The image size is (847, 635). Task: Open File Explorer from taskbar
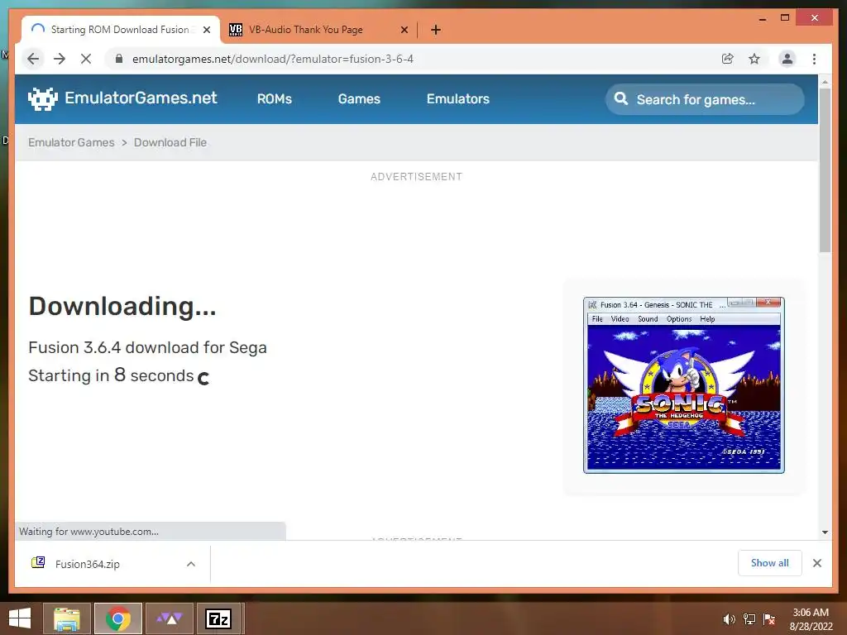point(67,618)
